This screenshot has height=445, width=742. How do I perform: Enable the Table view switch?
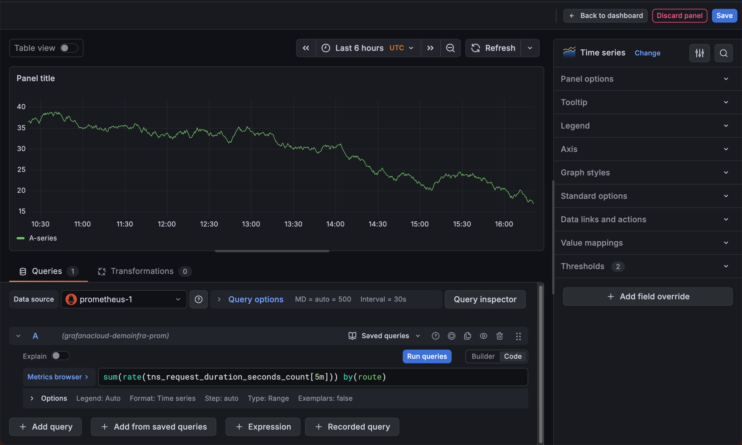[69, 48]
